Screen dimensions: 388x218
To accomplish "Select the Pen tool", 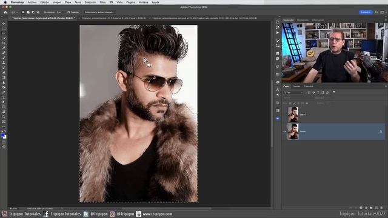I will pyautogui.click(x=4, y=92).
